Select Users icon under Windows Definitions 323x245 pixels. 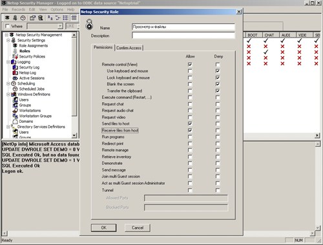click(15, 100)
